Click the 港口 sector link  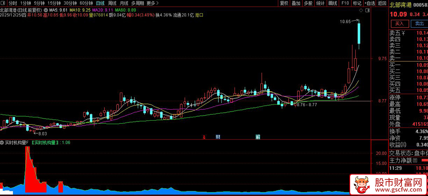coord(199,15)
